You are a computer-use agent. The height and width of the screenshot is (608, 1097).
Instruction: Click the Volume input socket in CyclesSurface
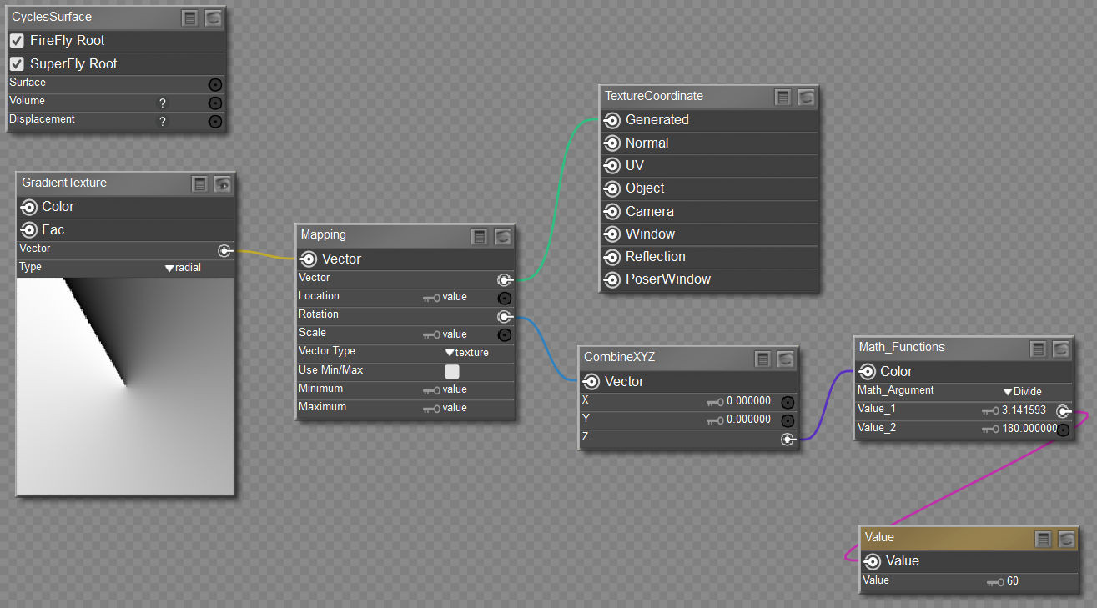click(x=214, y=103)
